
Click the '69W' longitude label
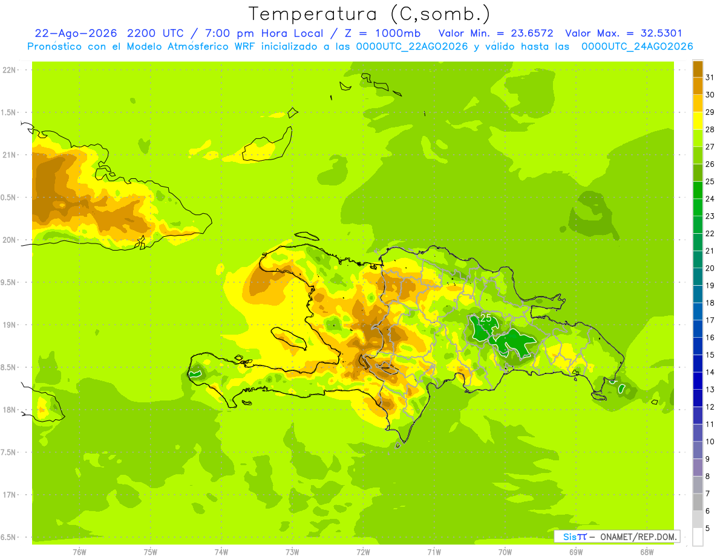pos(576,552)
